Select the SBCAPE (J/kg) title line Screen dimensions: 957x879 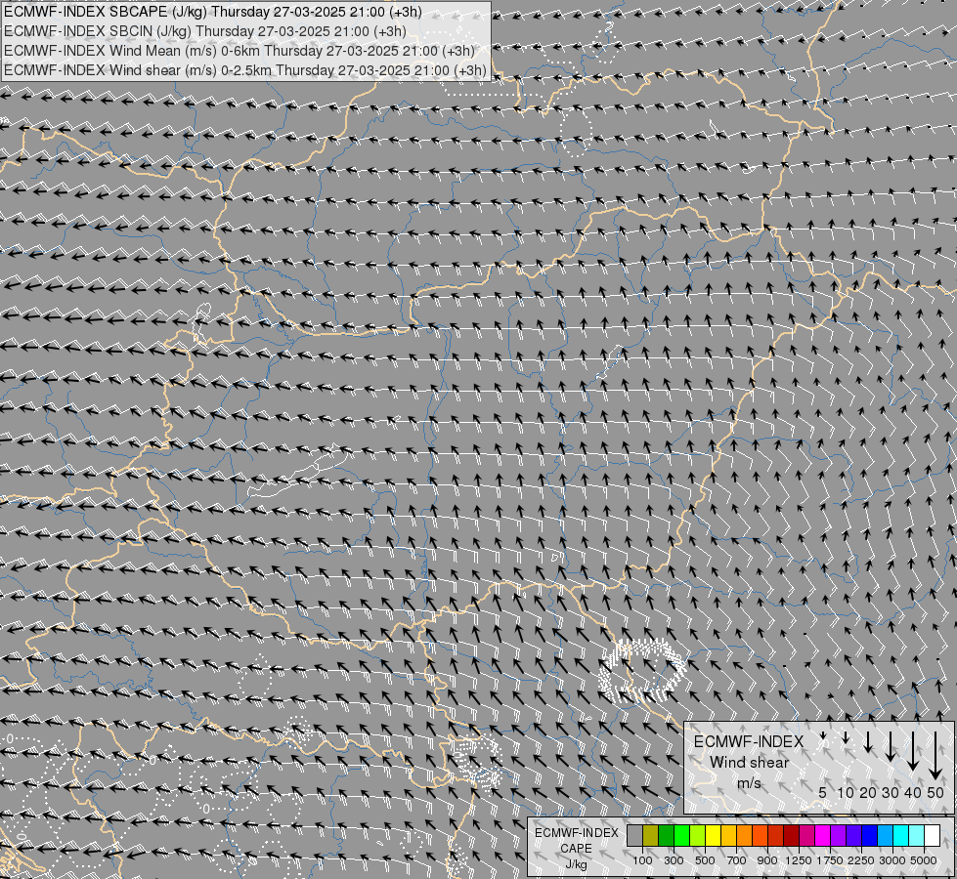click(212, 12)
